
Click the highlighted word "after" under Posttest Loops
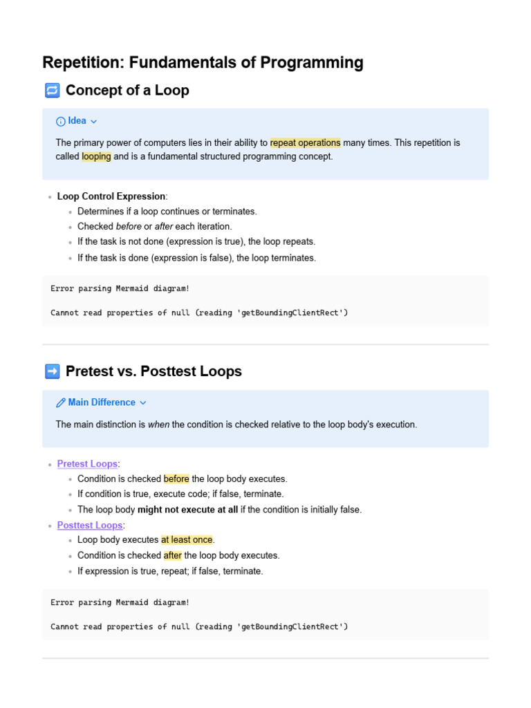tap(172, 555)
